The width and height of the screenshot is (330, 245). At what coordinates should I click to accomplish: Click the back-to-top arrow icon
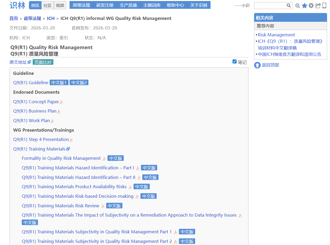coord(257,65)
